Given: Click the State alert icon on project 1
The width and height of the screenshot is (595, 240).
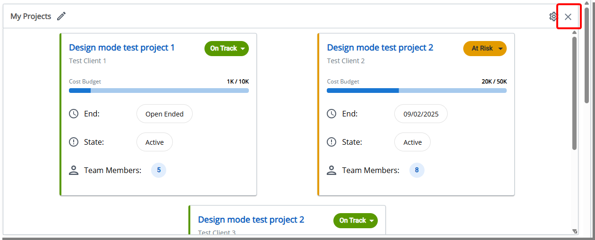Looking at the screenshot, I should [x=74, y=142].
